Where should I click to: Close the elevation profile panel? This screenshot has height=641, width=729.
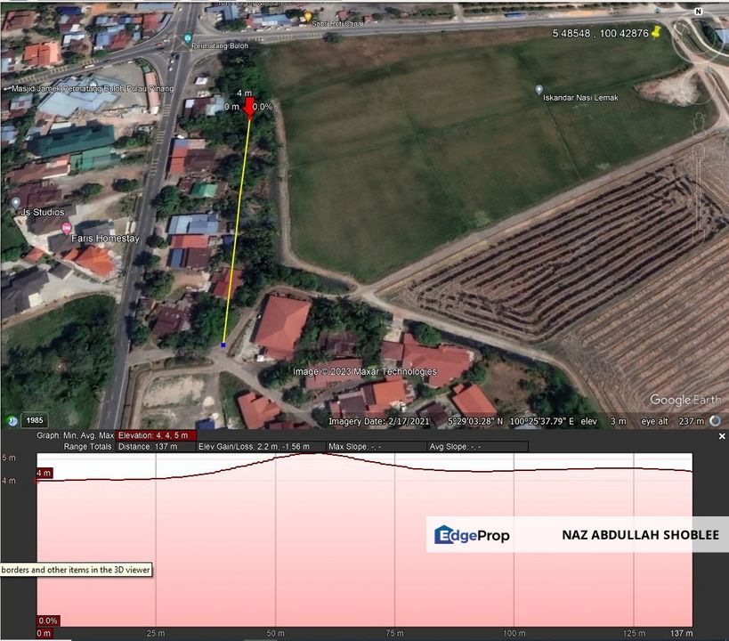[x=721, y=436]
